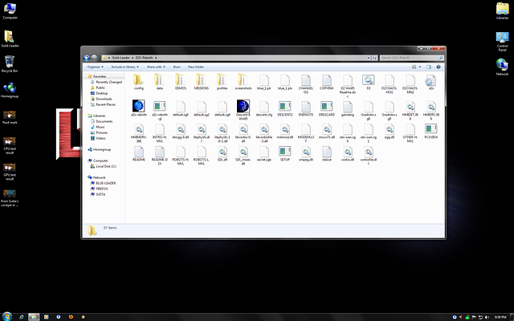Click the Control Panel desktop icon
The height and width of the screenshot is (321, 514).
(502, 36)
